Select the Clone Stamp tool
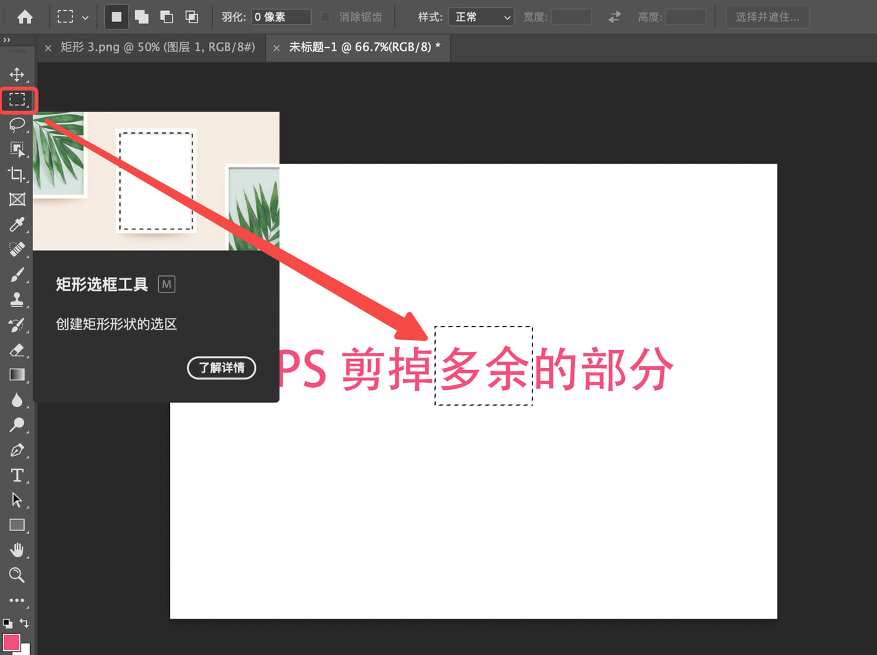Screen dimensions: 877x655 (17, 299)
